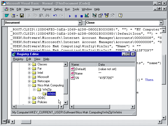Click the Break pause icon

pyautogui.click(x=76, y=16)
